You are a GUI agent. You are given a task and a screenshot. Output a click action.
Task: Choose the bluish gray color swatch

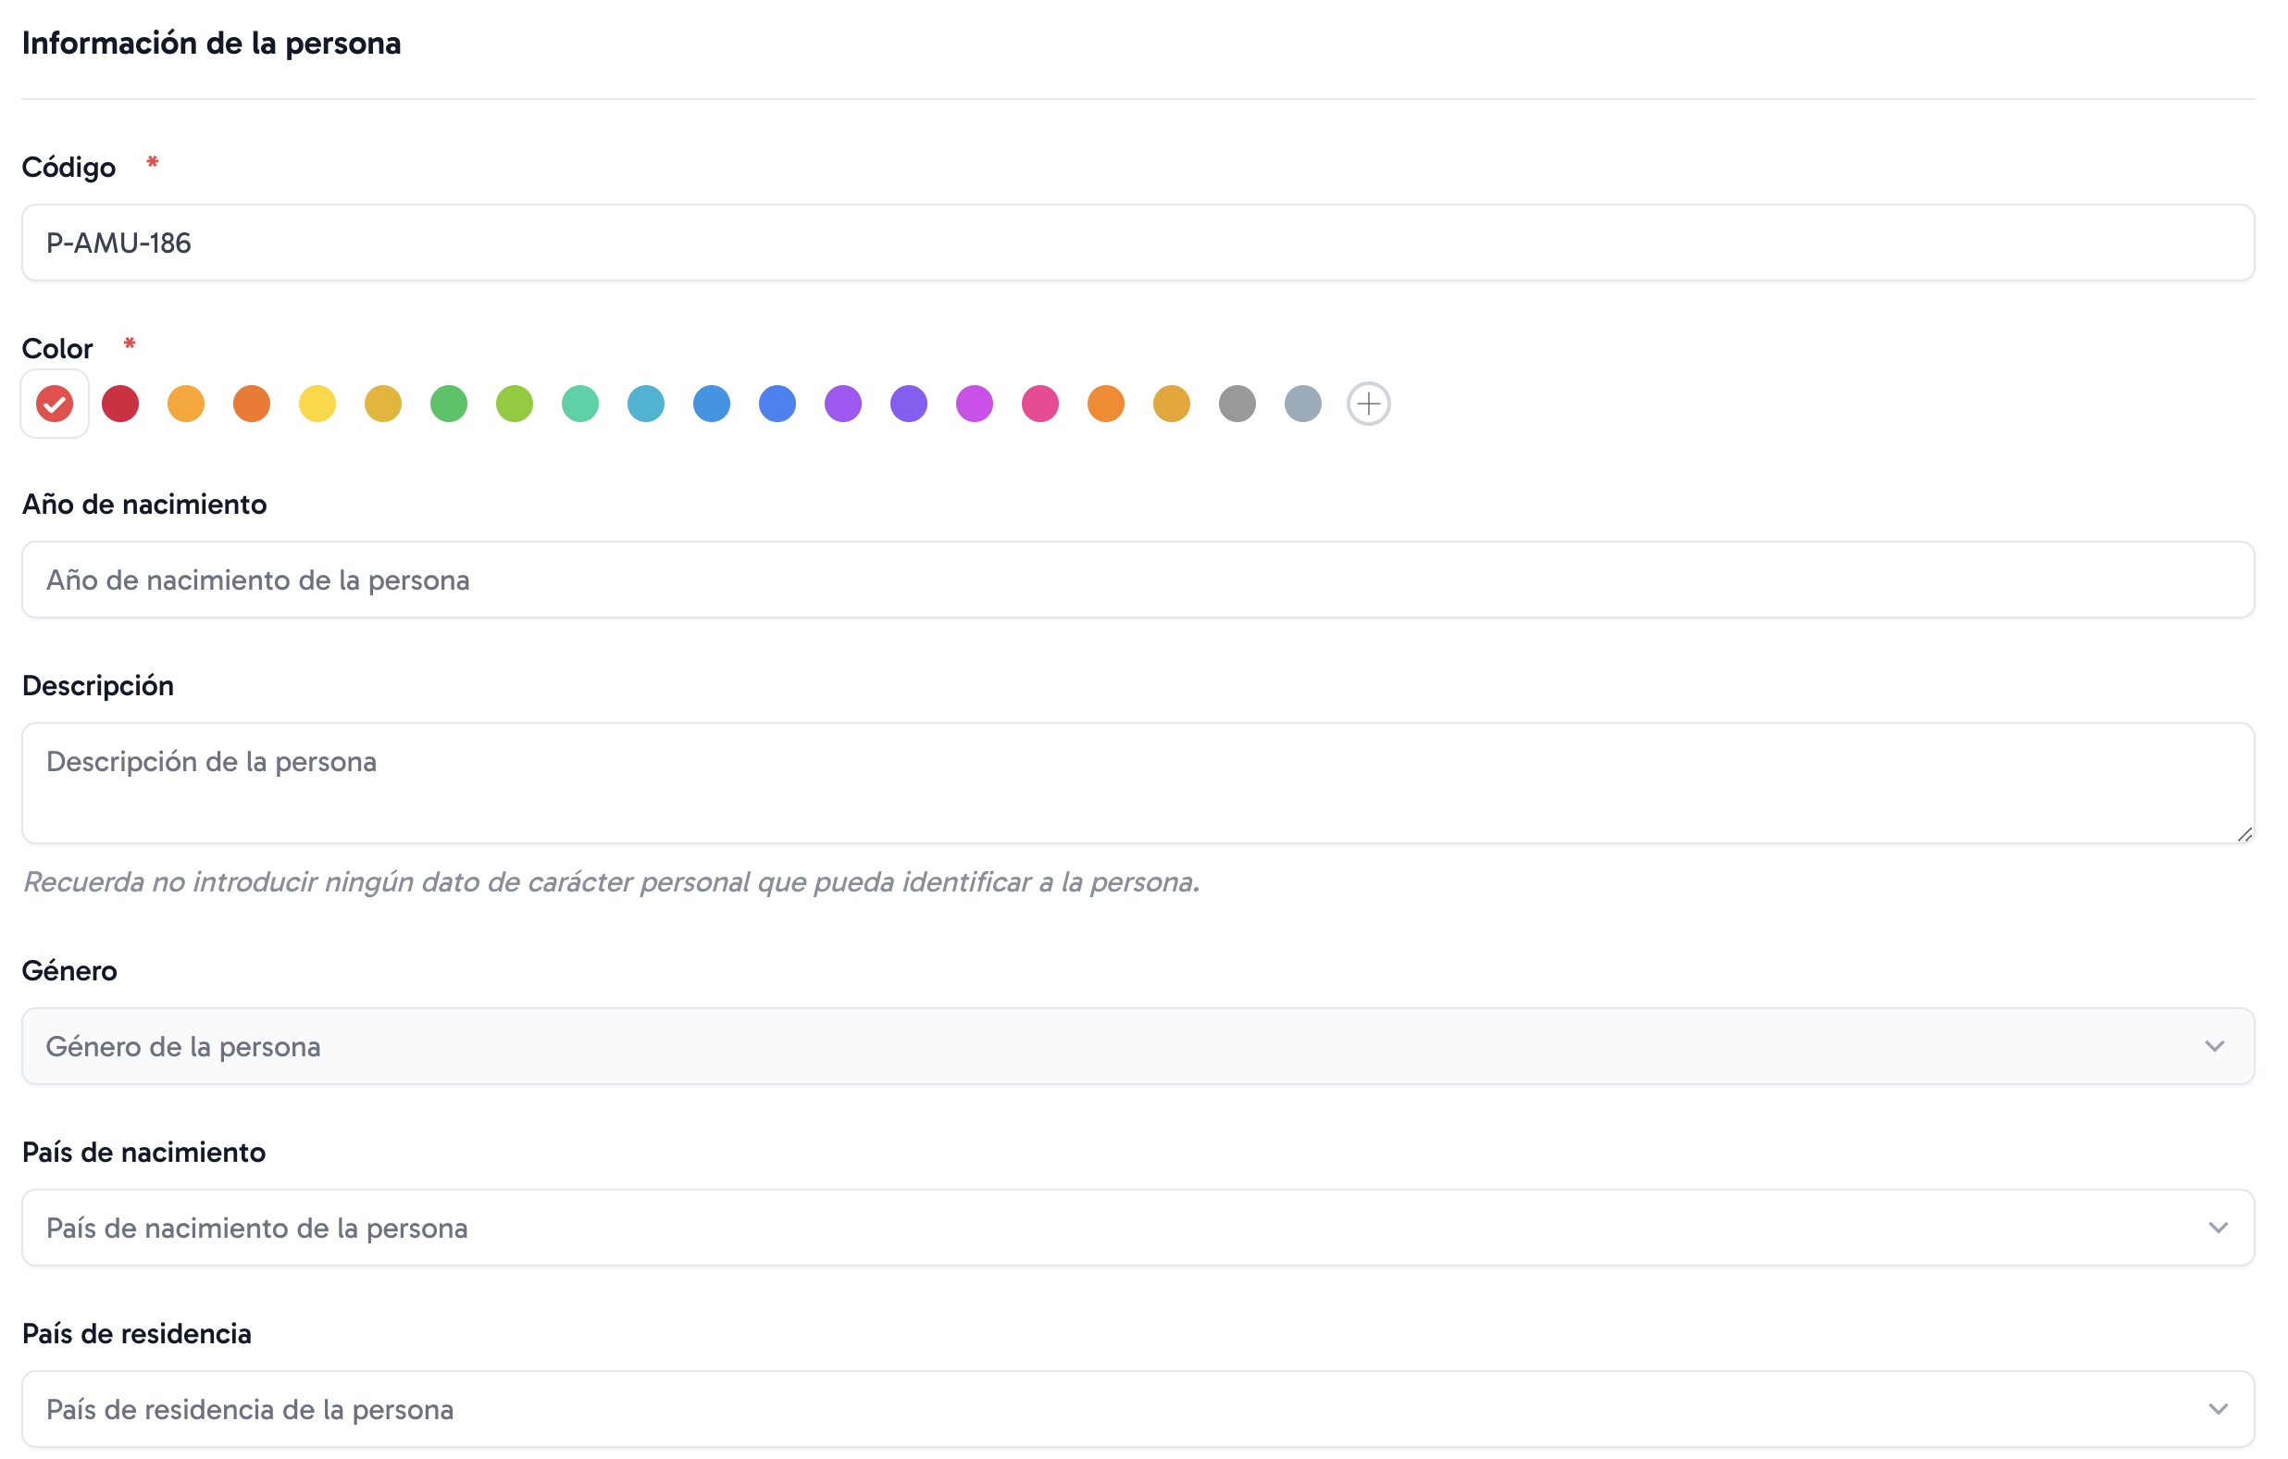click(x=1302, y=404)
